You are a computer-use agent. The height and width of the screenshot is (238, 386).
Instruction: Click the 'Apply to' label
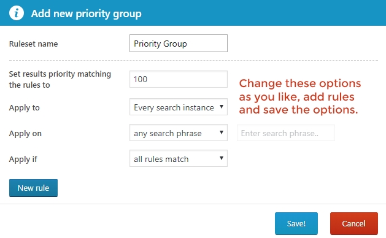click(x=25, y=108)
